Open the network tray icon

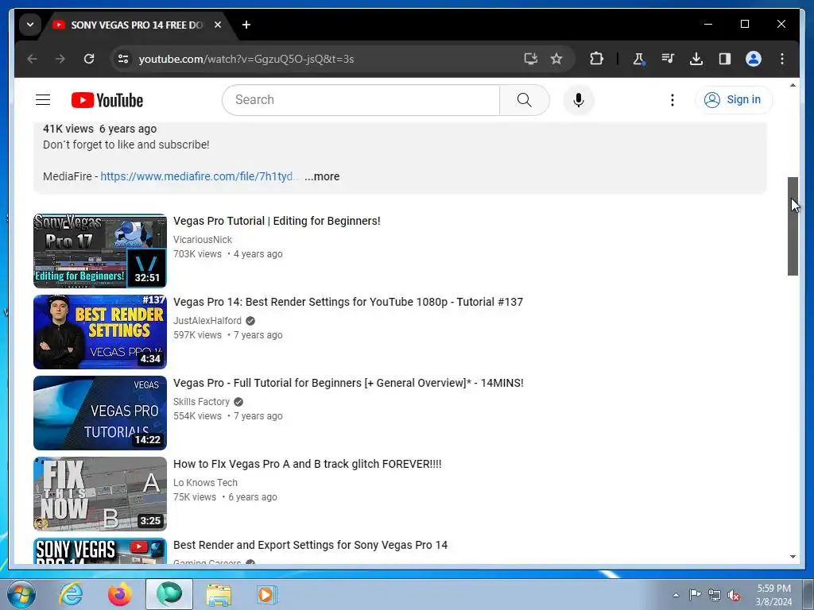pos(715,595)
